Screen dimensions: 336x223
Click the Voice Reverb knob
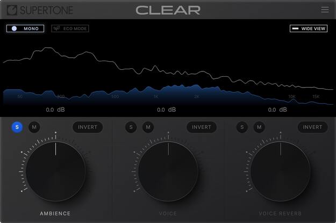[281, 171]
